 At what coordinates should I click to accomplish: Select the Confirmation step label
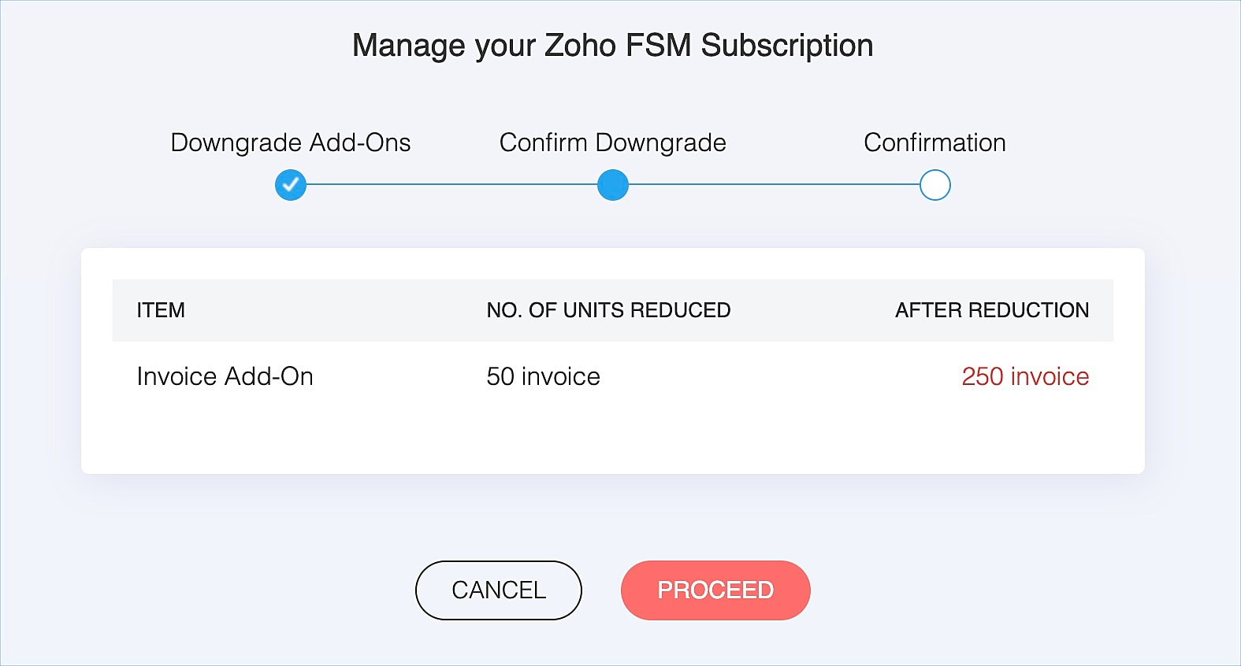(934, 142)
